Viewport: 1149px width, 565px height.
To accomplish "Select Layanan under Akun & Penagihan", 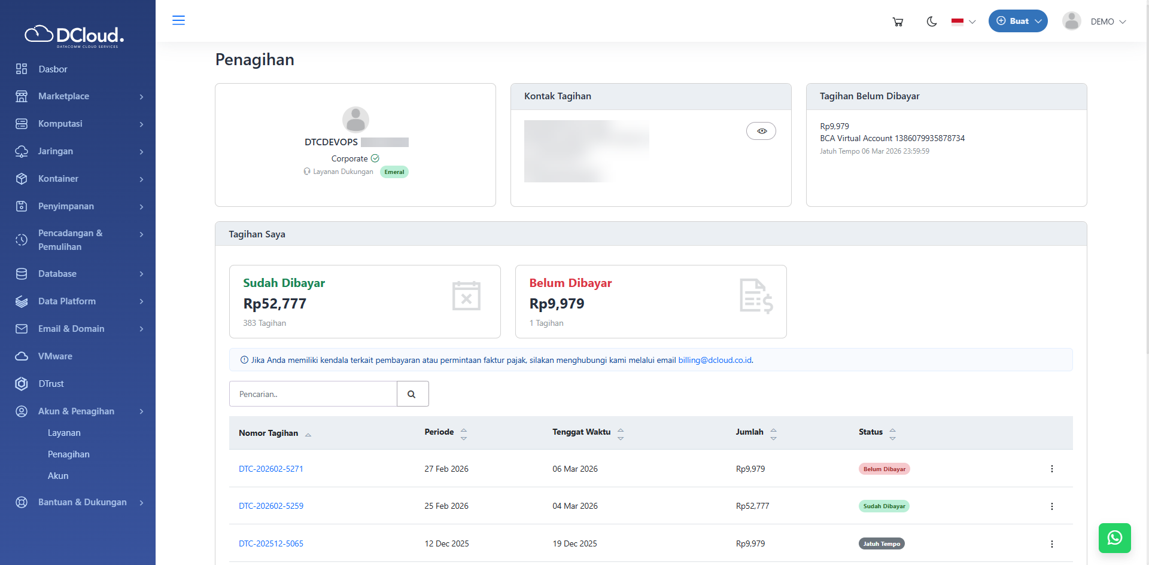I will click(x=64, y=433).
